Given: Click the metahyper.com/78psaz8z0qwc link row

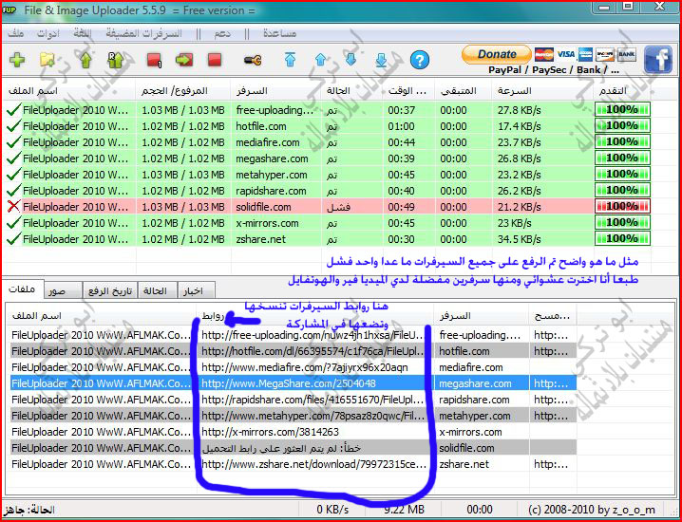Looking at the screenshot, I should coord(293,416).
